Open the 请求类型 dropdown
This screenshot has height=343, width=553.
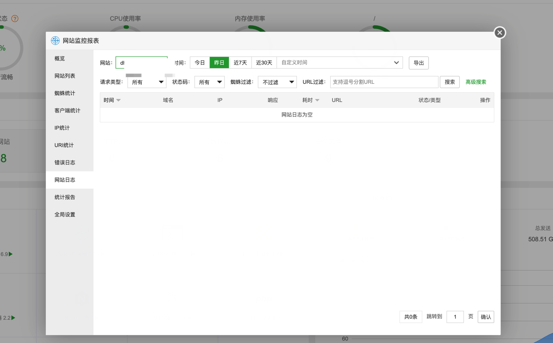147,82
